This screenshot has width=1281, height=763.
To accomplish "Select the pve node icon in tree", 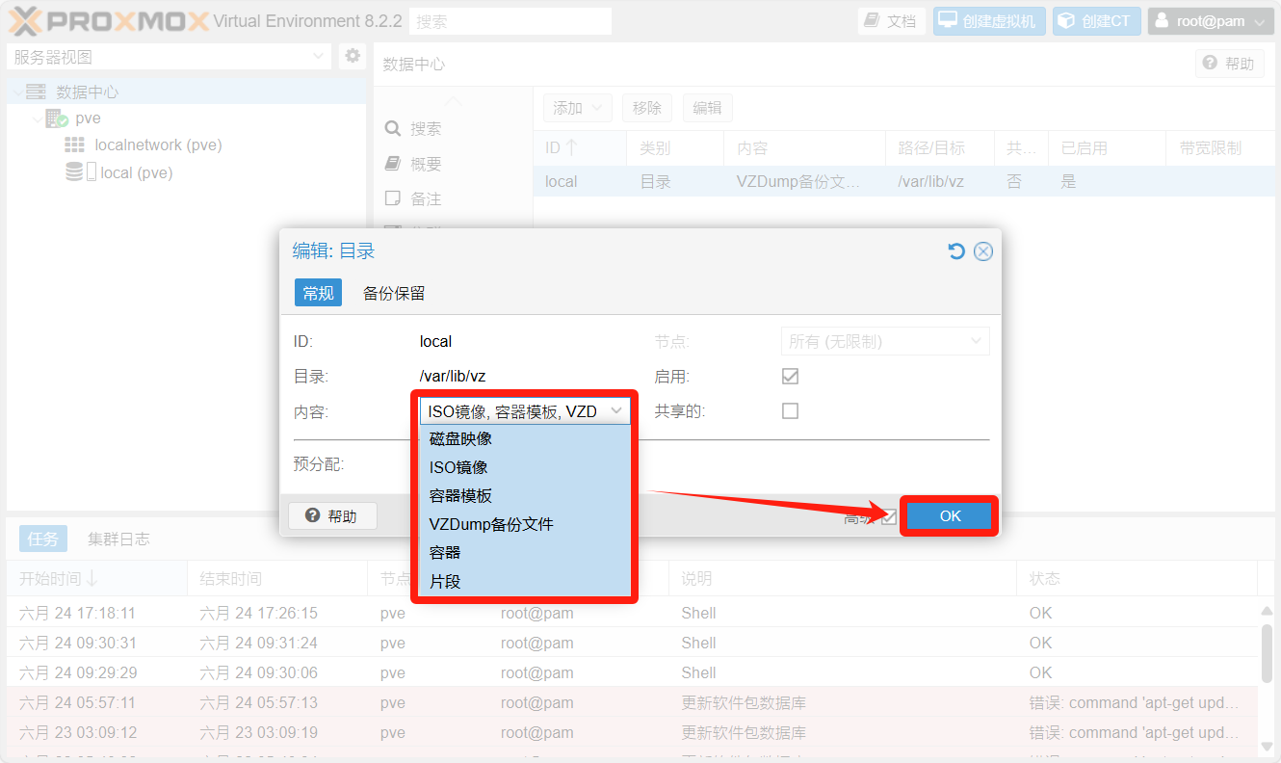I will (57, 118).
